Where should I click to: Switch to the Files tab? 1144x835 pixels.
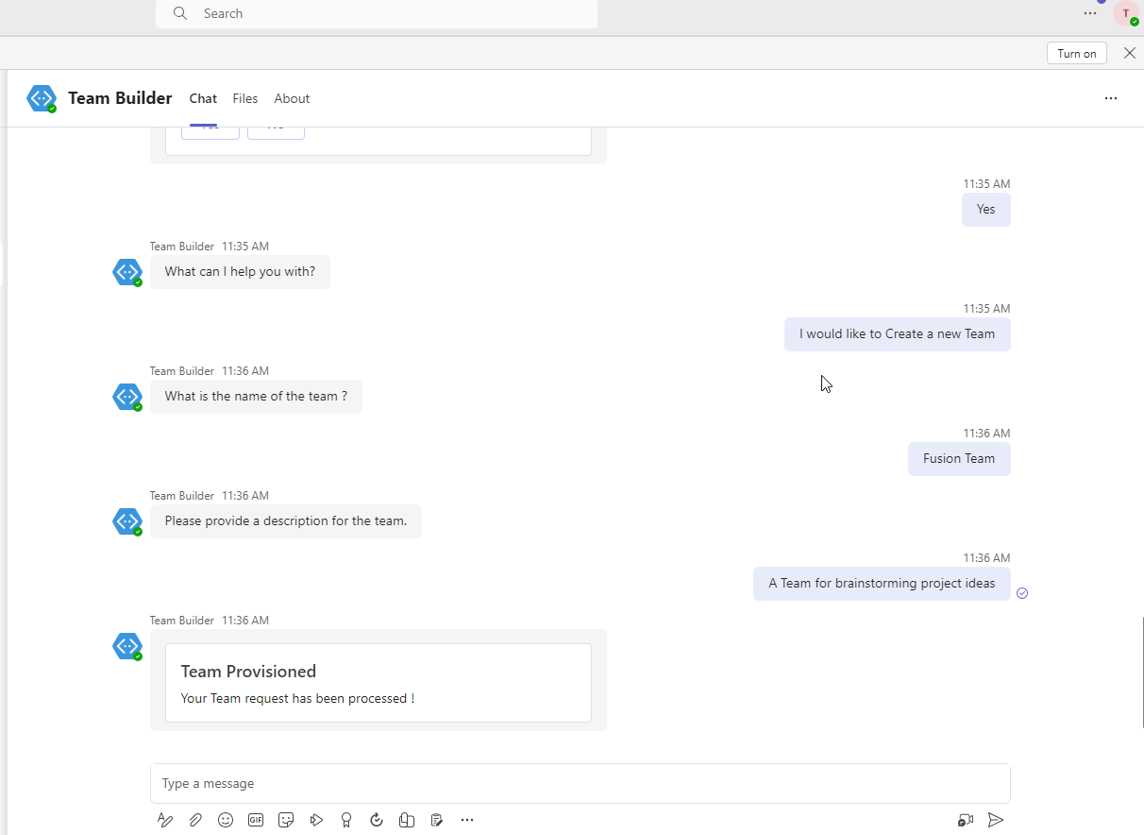[244, 98]
